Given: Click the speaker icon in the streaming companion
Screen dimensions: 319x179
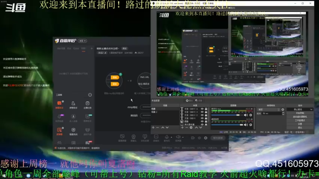Looking at the screenshot, I should (x=178, y=137).
